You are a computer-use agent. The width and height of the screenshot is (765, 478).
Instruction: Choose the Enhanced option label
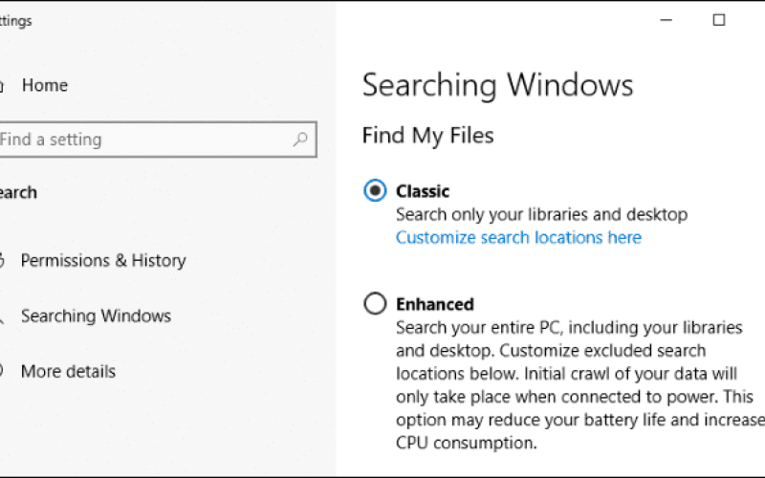pos(435,304)
